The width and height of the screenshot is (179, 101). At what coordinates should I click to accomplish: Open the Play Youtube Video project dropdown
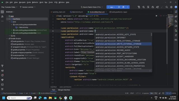tap(9, 7)
